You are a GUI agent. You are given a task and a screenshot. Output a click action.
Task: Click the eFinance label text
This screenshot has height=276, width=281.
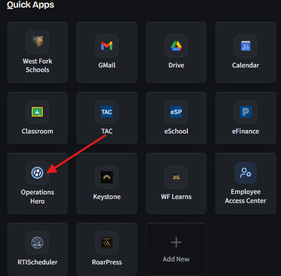(246, 131)
